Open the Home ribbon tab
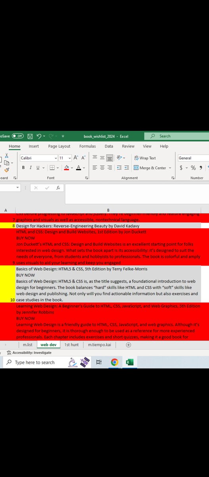This screenshot has height=477, width=209. (x=14, y=146)
